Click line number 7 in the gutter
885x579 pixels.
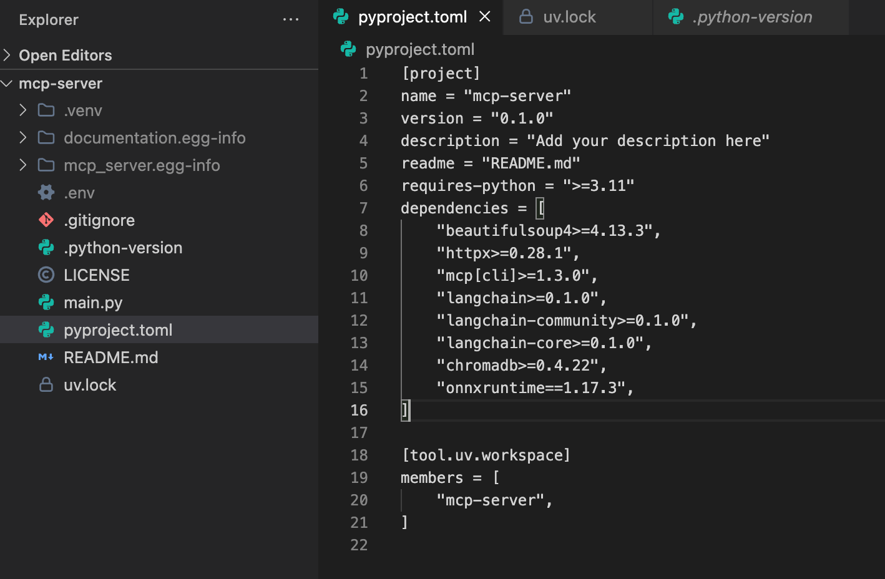[x=363, y=208]
